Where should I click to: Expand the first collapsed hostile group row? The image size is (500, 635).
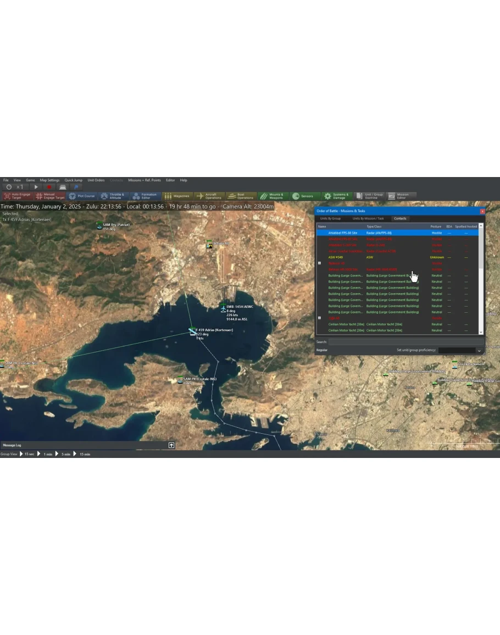(320, 263)
